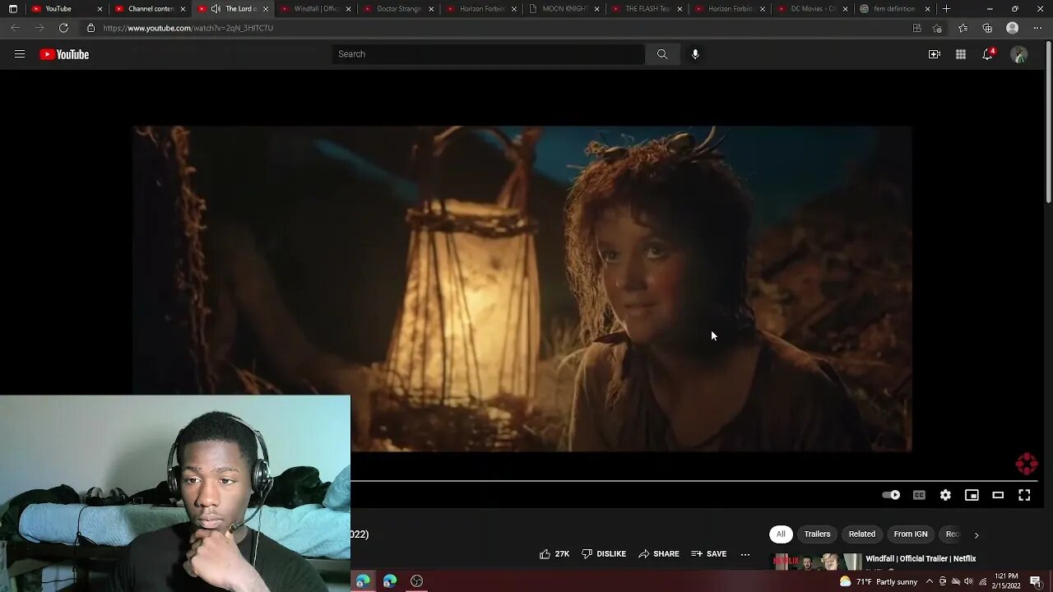Start voice search with the microphone
Image resolution: width=1053 pixels, height=592 pixels.
pyautogui.click(x=695, y=54)
